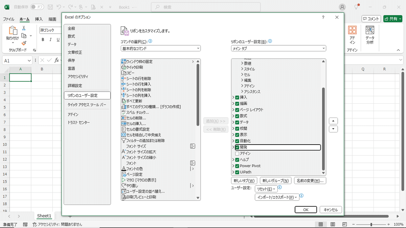This screenshot has width=406, height=228.
Task: Open the 全般 options category
Action: point(87,28)
